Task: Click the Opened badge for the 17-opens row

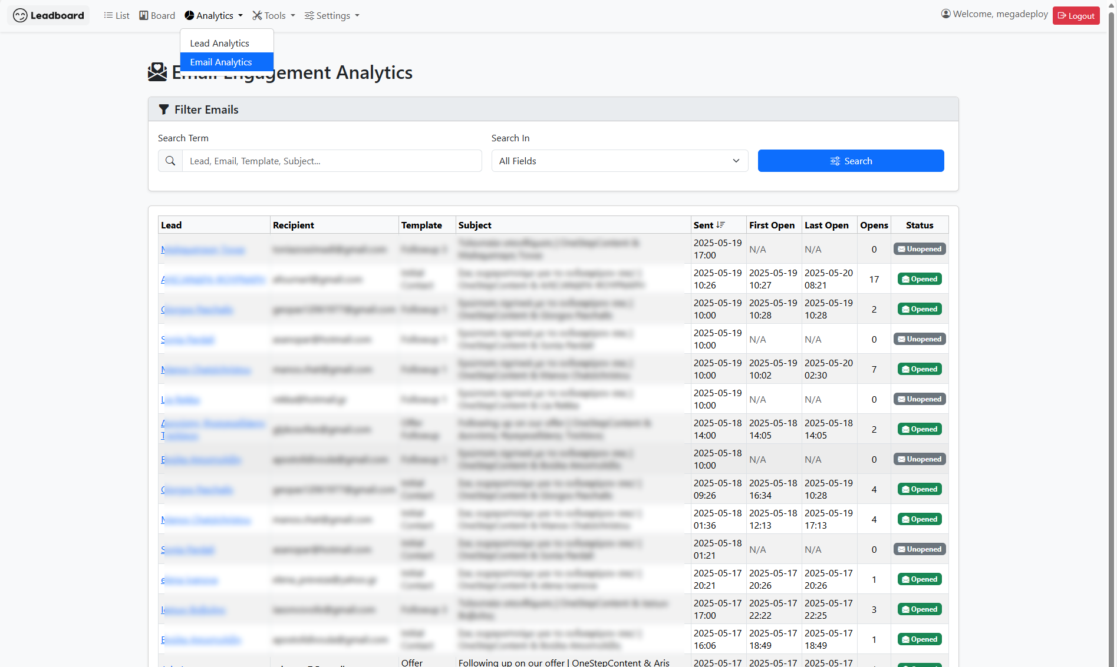Action: [x=920, y=279]
